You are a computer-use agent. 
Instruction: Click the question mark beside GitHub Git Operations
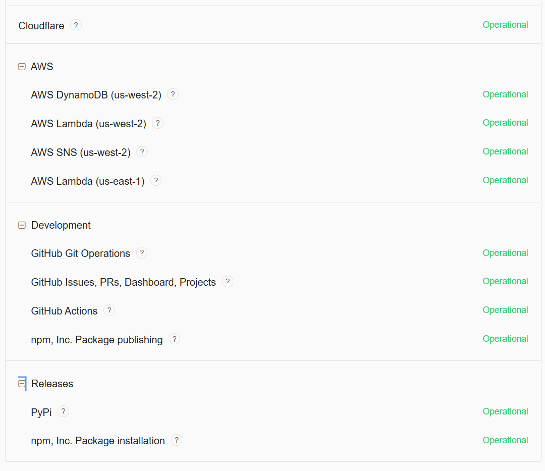(142, 253)
